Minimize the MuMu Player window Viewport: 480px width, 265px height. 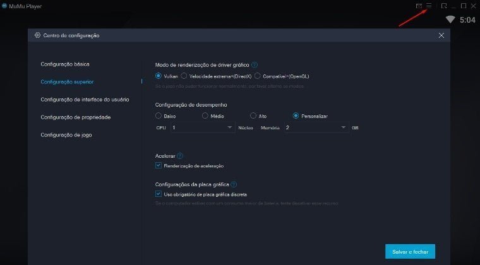(454, 6)
